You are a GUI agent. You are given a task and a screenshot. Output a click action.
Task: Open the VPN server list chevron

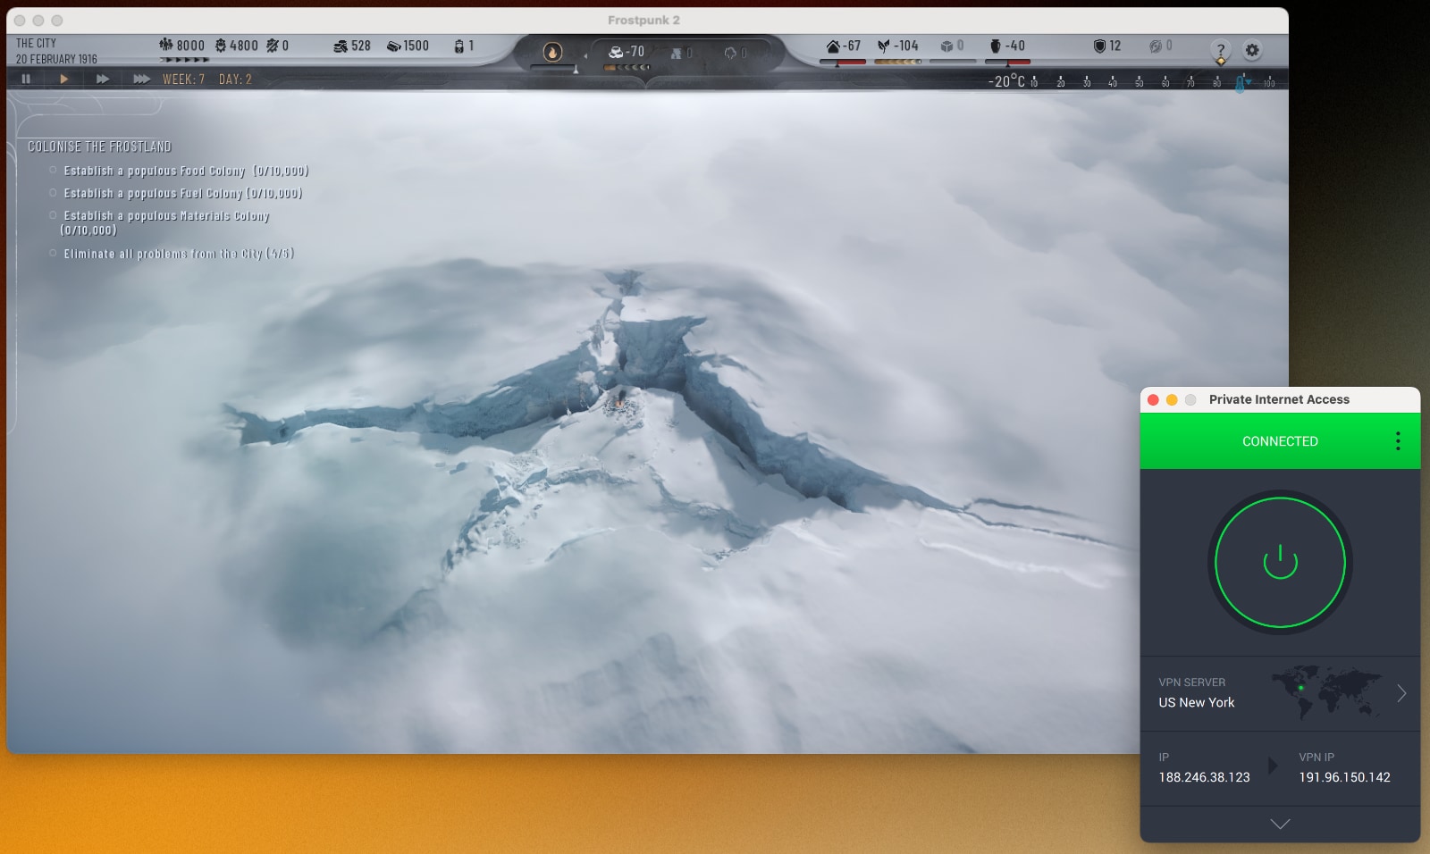[1401, 693]
